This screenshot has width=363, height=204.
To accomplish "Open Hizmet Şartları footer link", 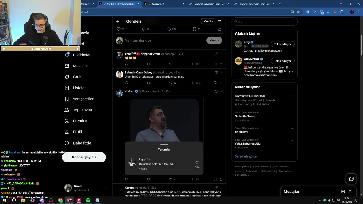I will coord(242,167).
